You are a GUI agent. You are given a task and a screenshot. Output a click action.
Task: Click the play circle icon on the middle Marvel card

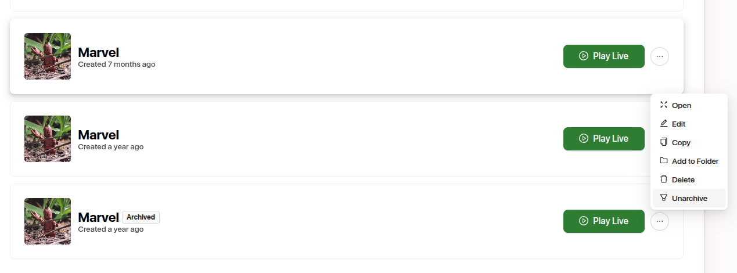pyautogui.click(x=584, y=139)
